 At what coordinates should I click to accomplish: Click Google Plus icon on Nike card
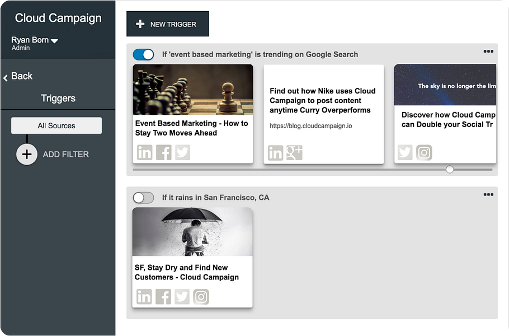coord(294,152)
